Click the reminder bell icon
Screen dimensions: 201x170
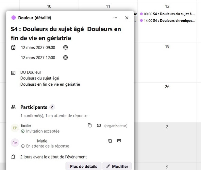coord(13,157)
